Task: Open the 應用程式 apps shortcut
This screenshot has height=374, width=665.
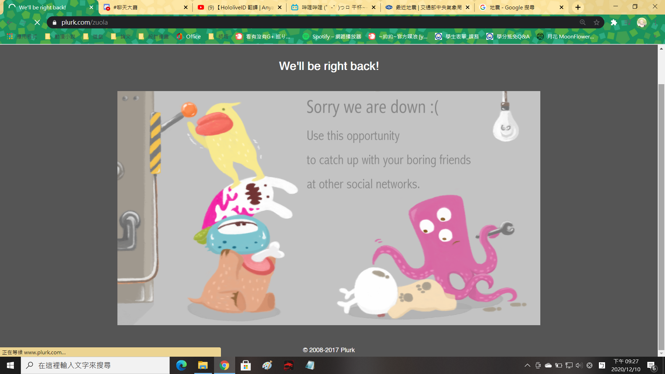Action: coord(22,36)
